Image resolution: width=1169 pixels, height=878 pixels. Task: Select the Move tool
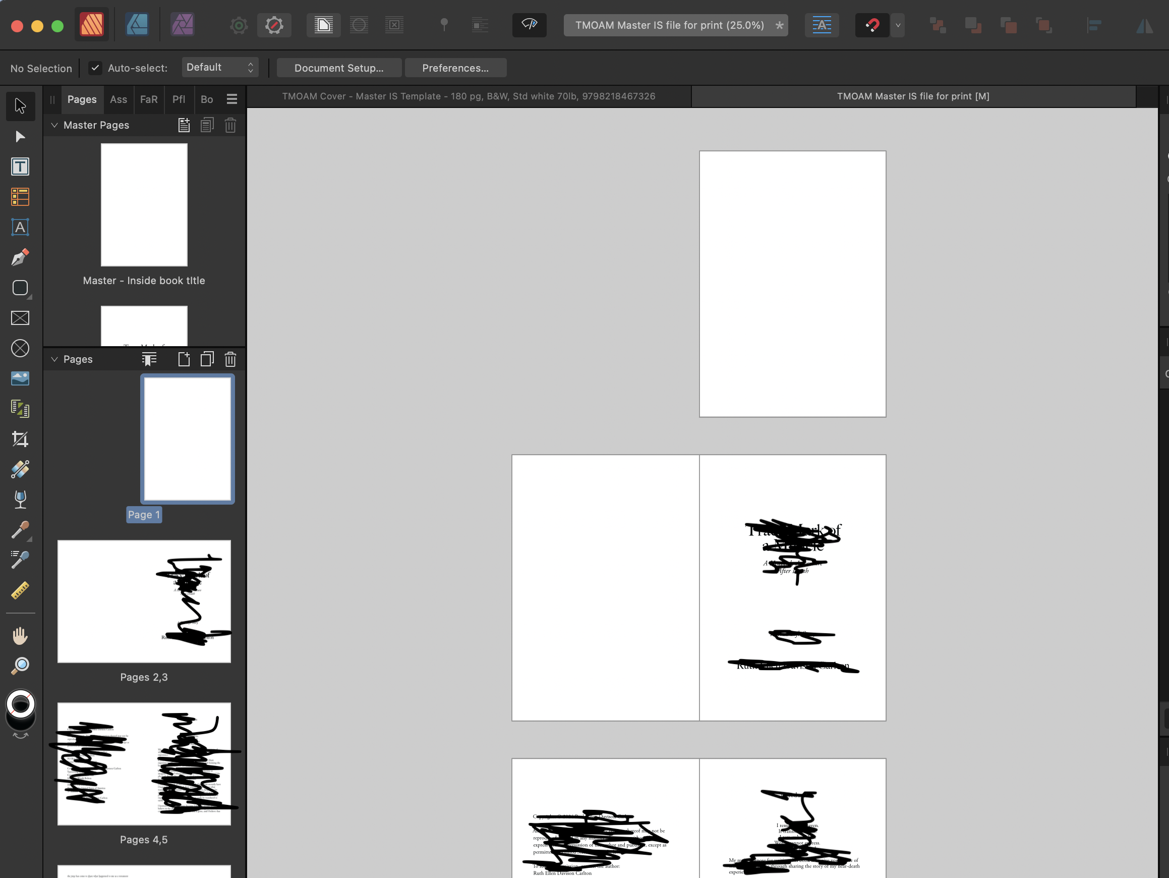pos(20,106)
